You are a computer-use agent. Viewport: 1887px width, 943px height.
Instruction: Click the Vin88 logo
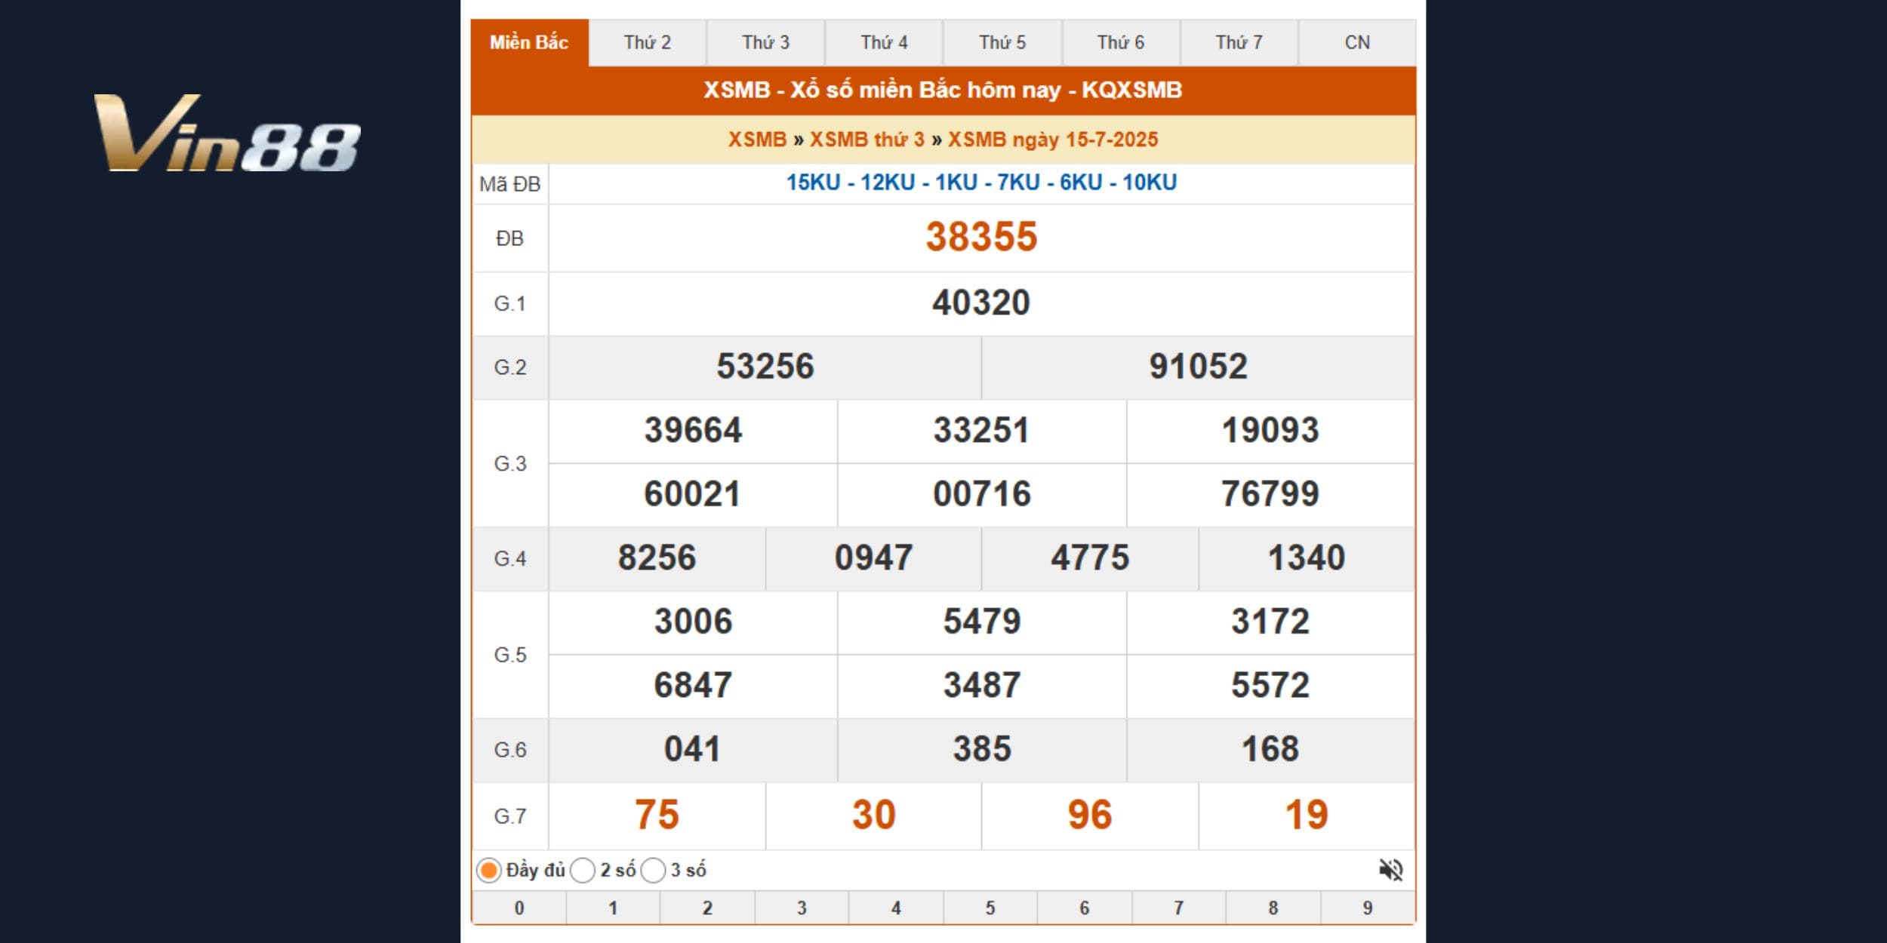pos(227,133)
